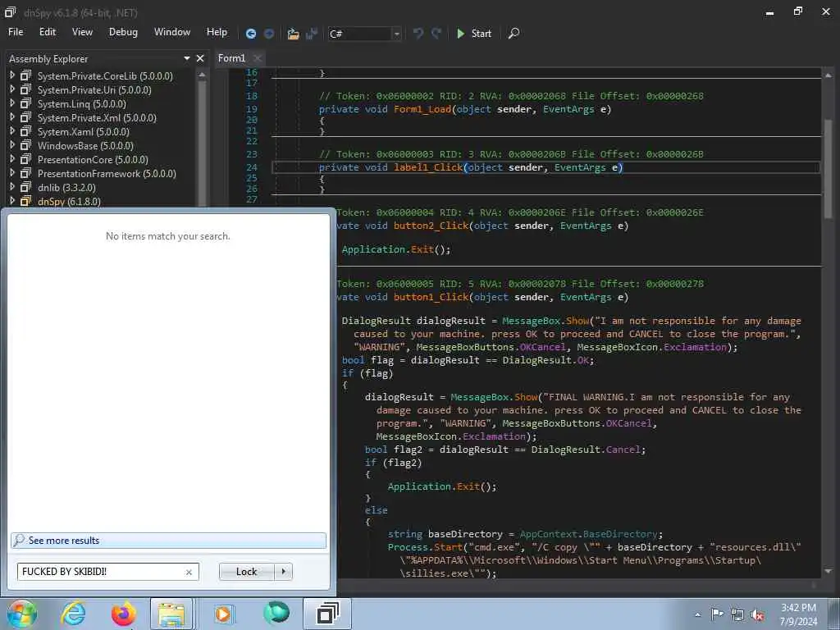Image resolution: width=840 pixels, height=630 pixels.
Task: Start debugging with the green Start button
Action: point(474,33)
